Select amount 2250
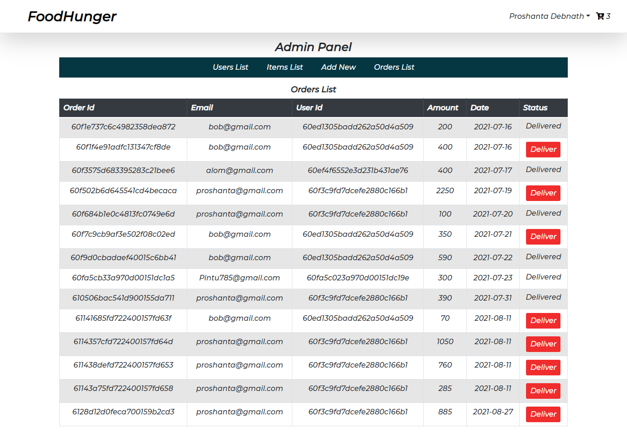The image size is (627, 441). (445, 190)
